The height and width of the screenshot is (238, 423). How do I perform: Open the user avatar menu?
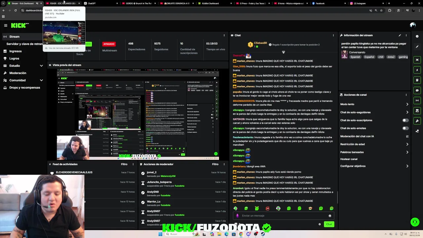(413, 25)
